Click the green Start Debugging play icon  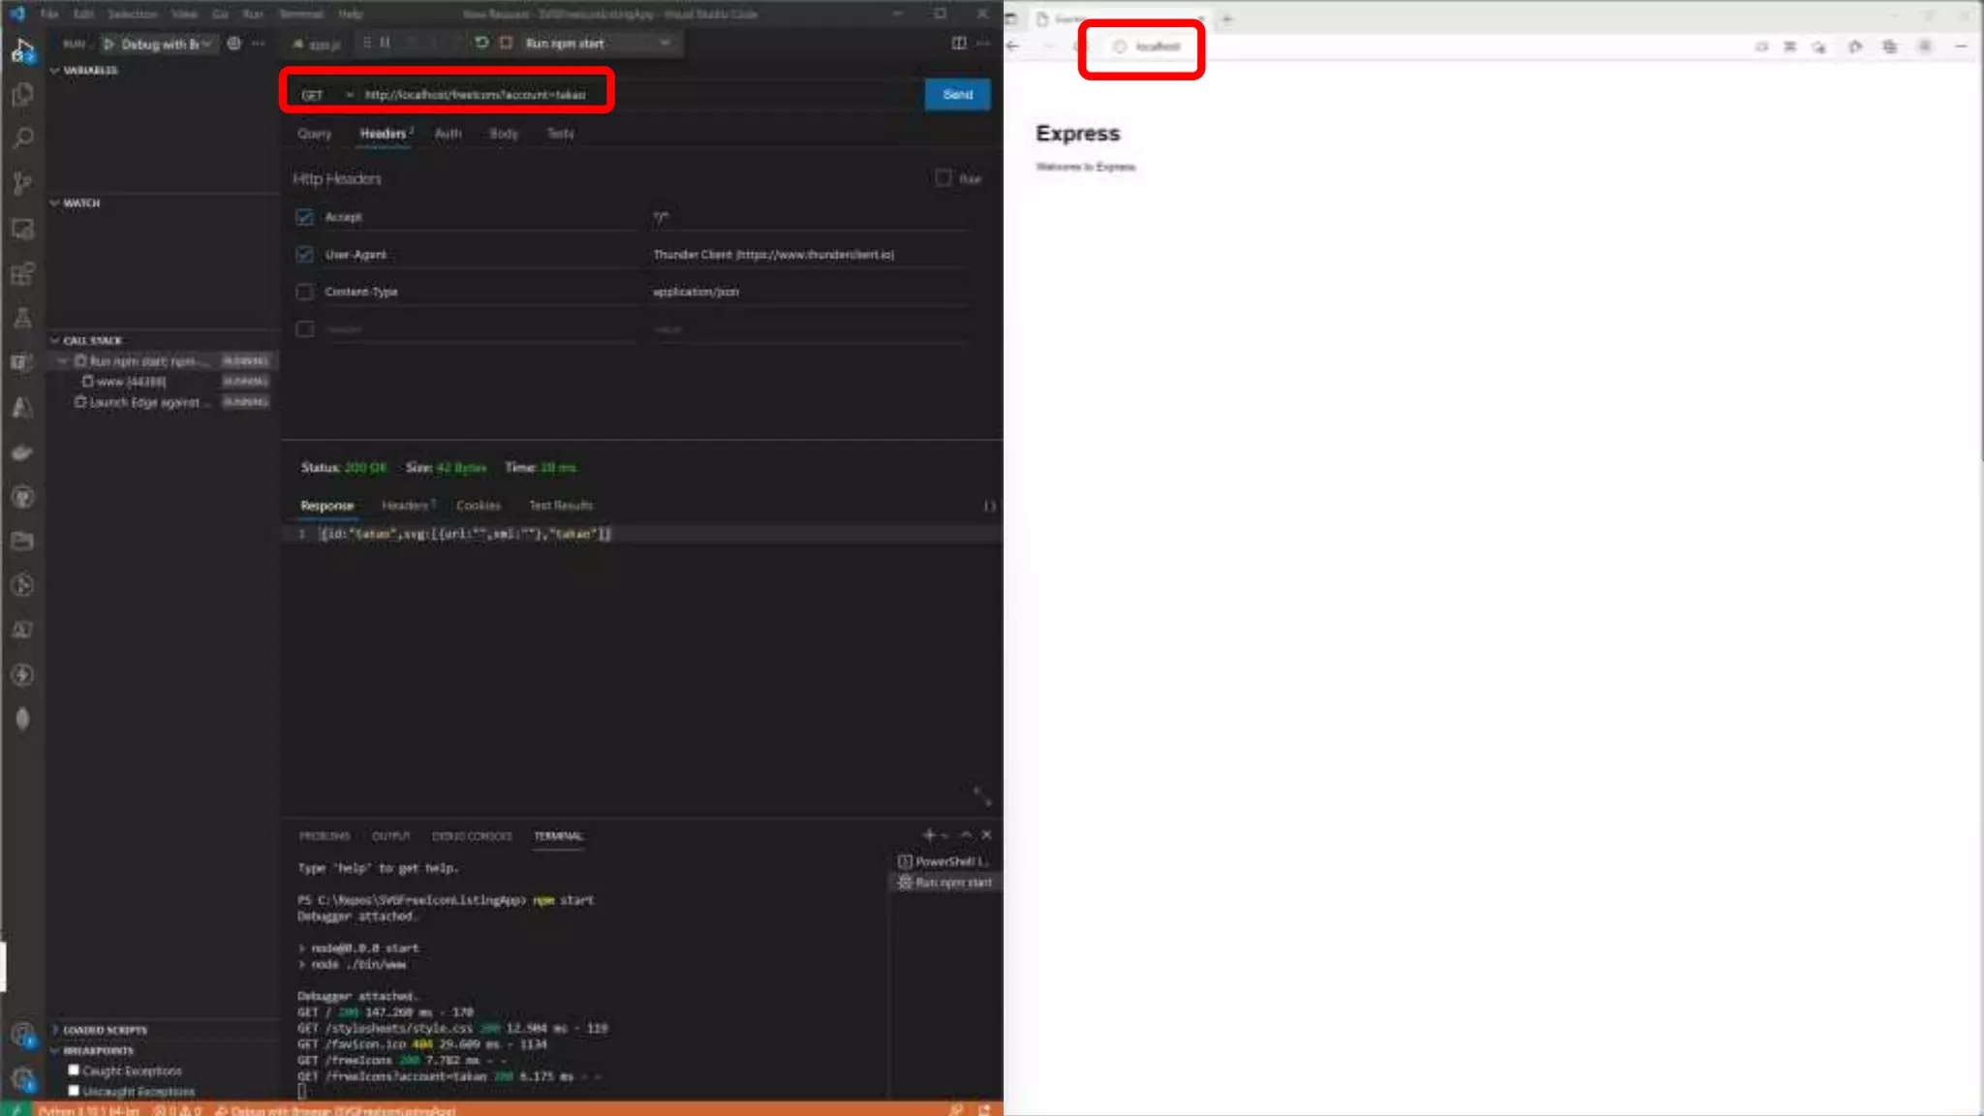pyautogui.click(x=108, y=44)
